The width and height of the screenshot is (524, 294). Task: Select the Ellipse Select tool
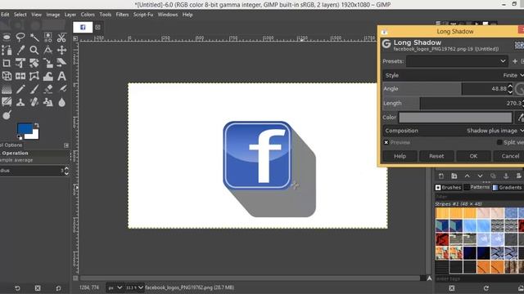pos(7,38)
